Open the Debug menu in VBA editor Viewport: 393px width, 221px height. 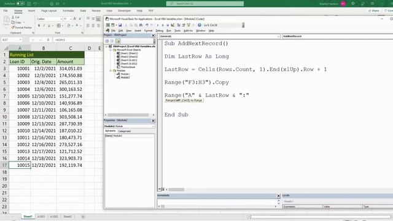pos(160,31)
